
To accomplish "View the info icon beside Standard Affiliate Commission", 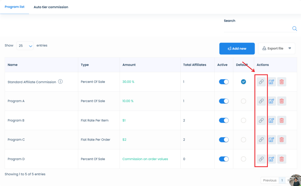I will click(60, 81).
